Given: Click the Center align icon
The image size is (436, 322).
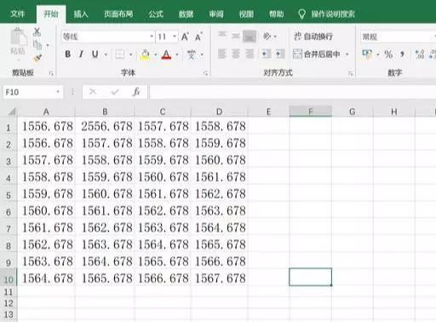Looking at the screenshot, I should pyautogui.click(x=236, y=54).
